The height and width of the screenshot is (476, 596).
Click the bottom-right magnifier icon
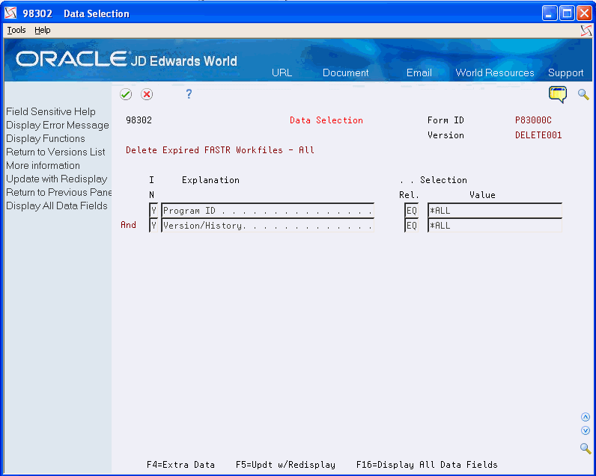click(x=586, y=448)
